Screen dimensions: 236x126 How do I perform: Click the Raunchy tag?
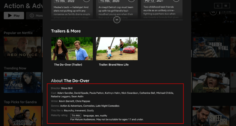point(69,110)
